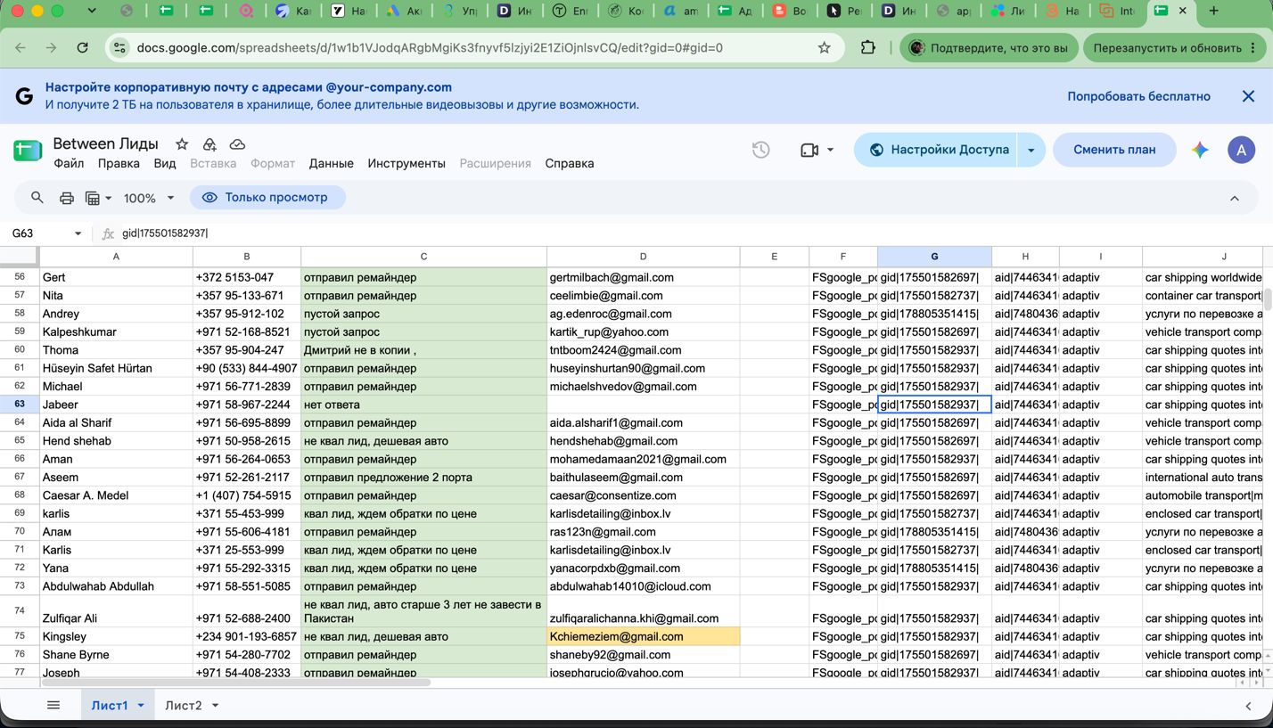This screenshot has height=728, width=1273.
Task: Open Google Sheets home logo
Action: (x=28, y=150)
